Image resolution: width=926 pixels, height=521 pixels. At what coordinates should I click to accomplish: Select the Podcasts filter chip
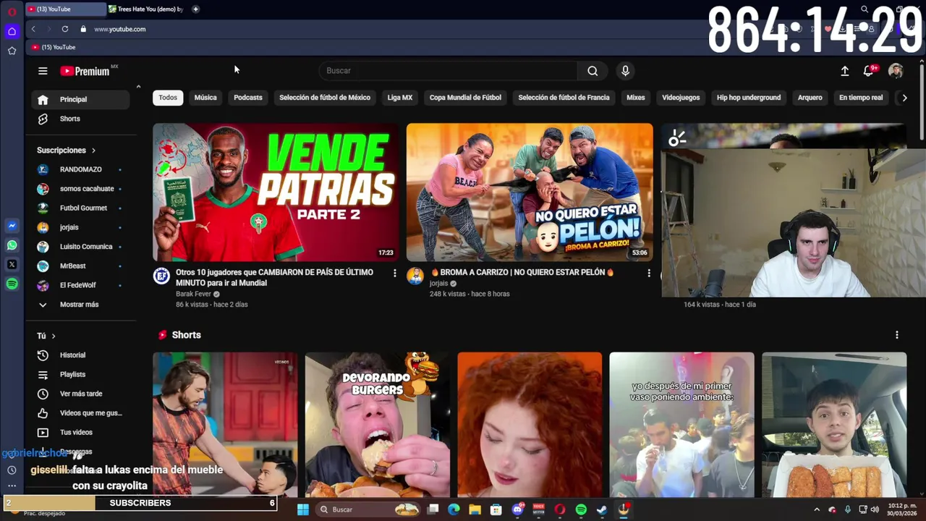[248, 98]
